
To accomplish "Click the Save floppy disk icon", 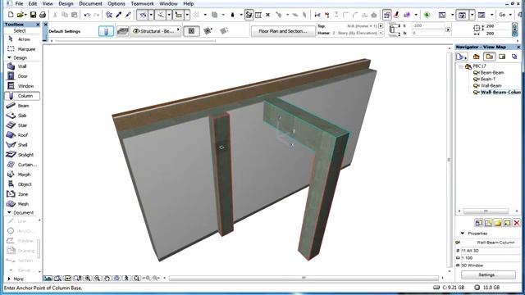I will (x=33, y=15).
